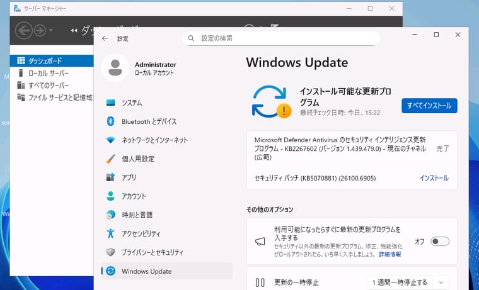Select ダッシュボード in Server Manager
479x290 pixels.
pyautogui.click(x=52, y=60)
